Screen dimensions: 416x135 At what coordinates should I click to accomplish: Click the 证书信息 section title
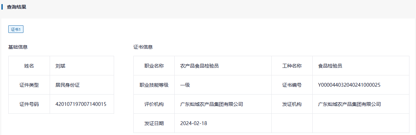pyautogui.click(x=143, y=47)
